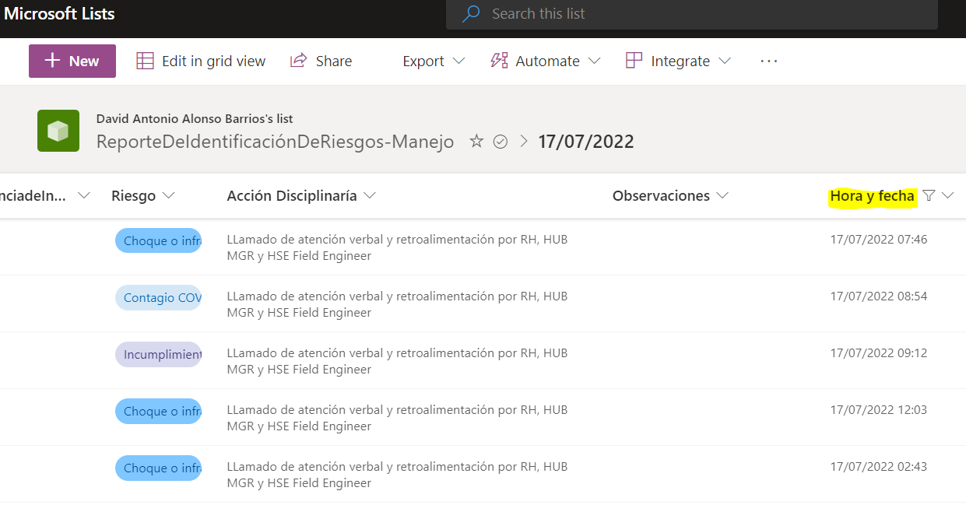Open the Export dropdown menu
This screenshot has height=505, width=966.
click(x=434, y=61)
